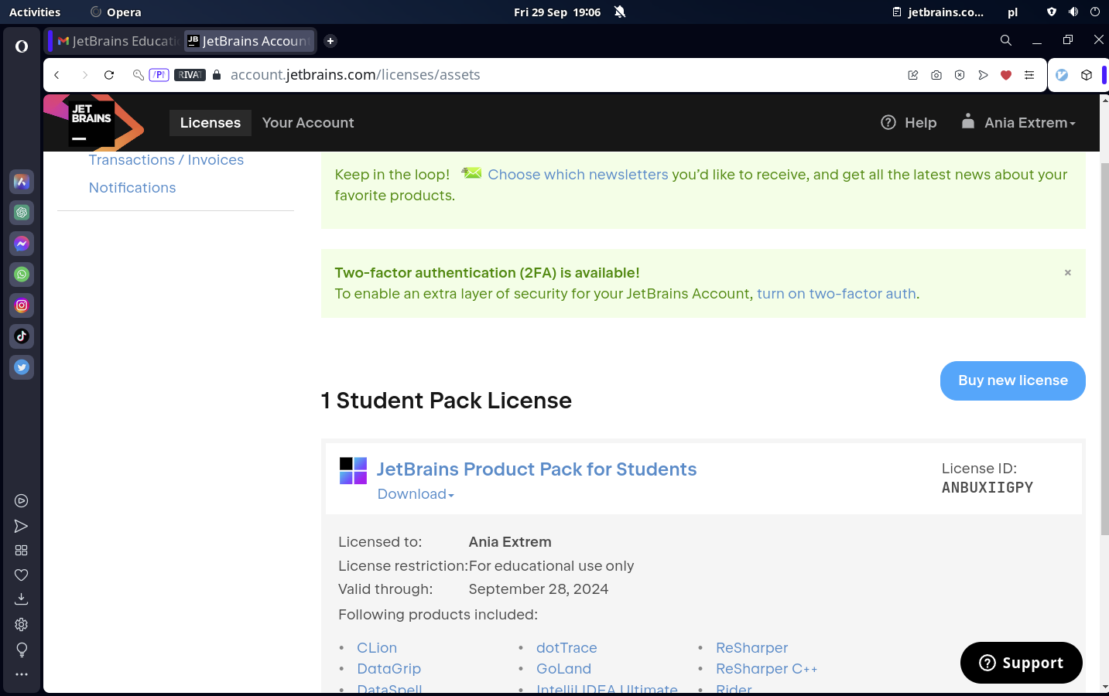Send page to My Flow from address bar
Viewport: 1109px width, 696px height.
(x=983, y=75)
